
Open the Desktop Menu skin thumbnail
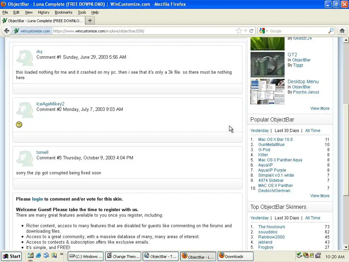coord(267,91)
